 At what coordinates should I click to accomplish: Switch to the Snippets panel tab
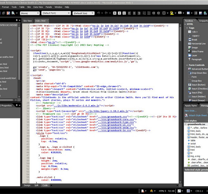[203, 21]
